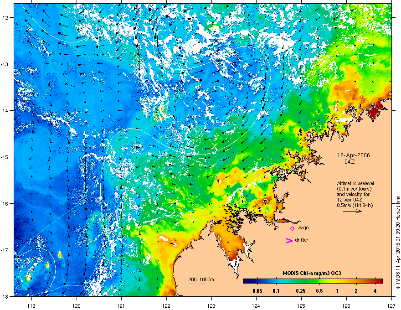Click the '(0.1m contours)' text line
This screenshot has height=310, width=401.
354,189
